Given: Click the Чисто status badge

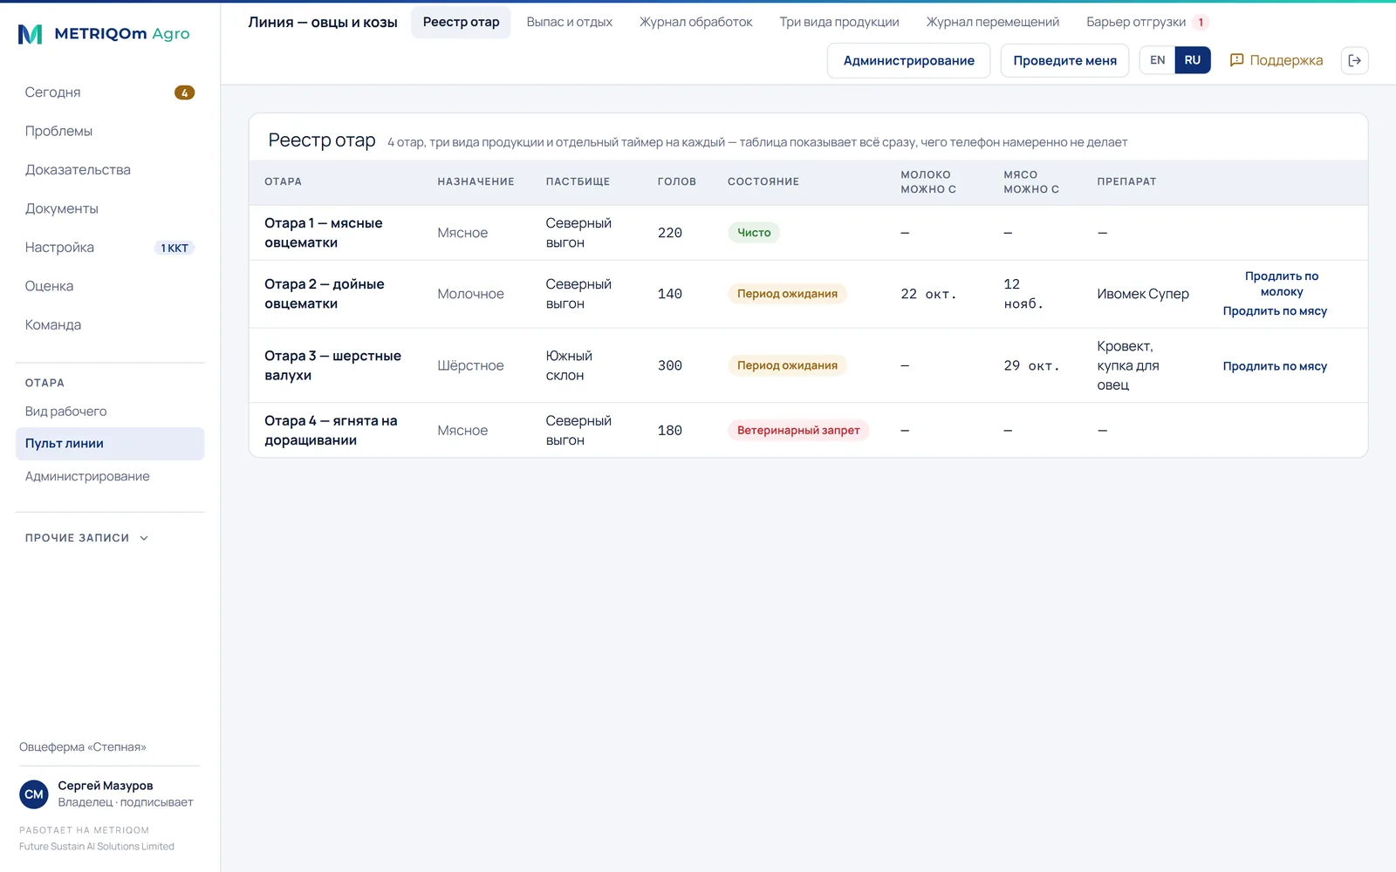Looking at the screenshot, I should (x=754, y=233).
